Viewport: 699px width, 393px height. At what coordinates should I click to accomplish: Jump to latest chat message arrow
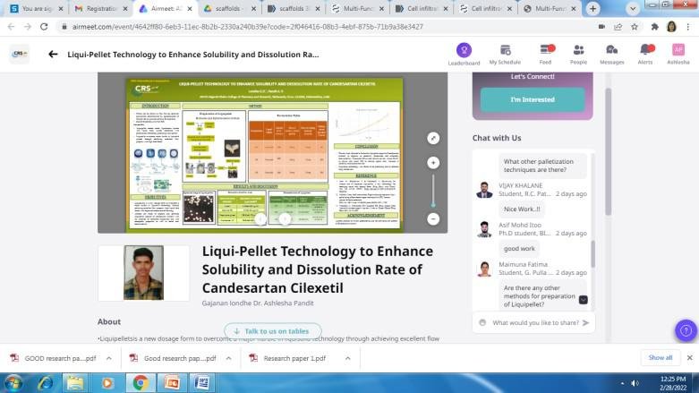(x=583, y=300)
